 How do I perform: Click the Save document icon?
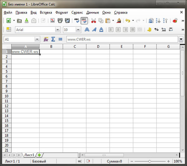(26, 21)
